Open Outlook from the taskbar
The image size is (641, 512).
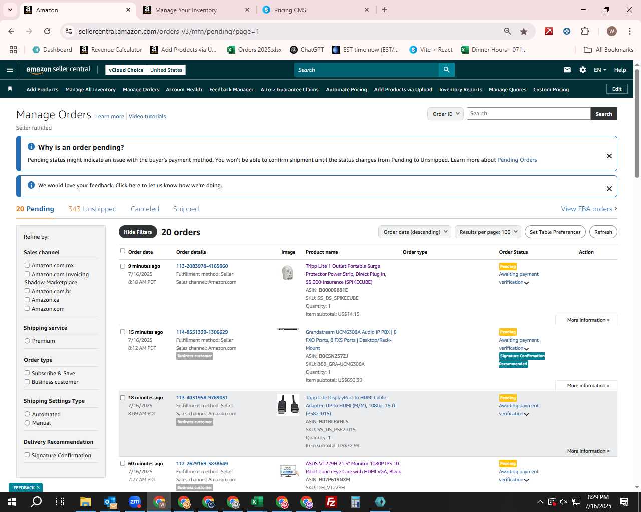coord(110,502)
